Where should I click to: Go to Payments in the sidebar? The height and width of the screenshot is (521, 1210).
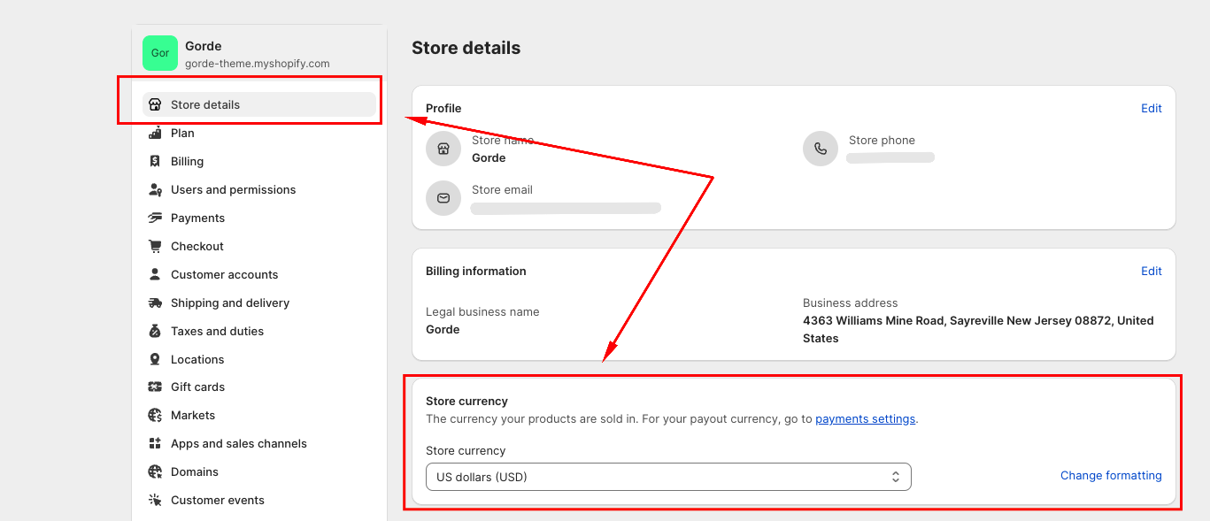[197, 218]
